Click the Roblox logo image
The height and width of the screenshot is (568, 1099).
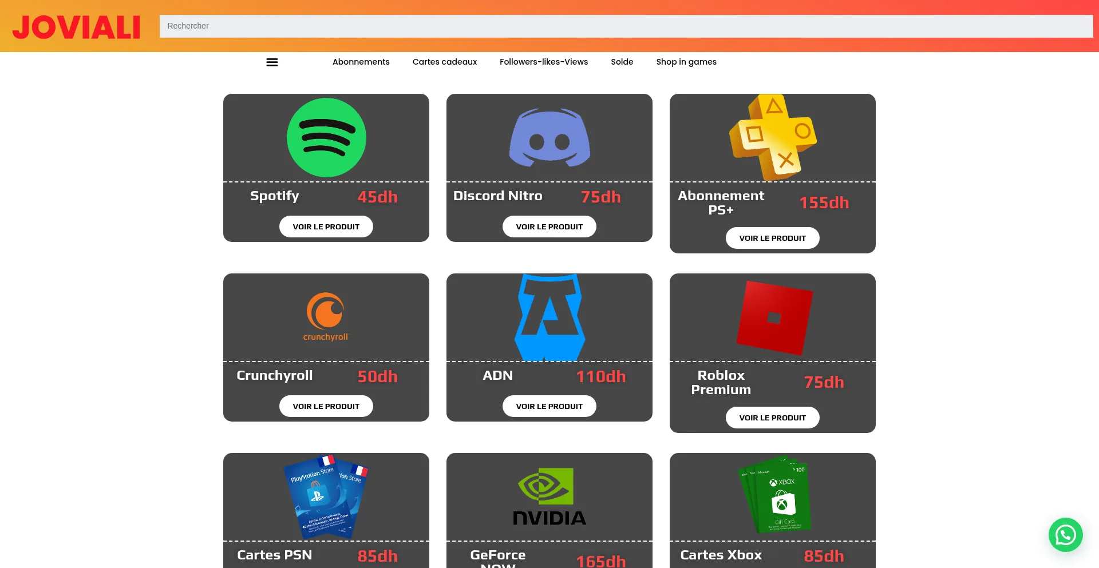(x=774, y=317)
